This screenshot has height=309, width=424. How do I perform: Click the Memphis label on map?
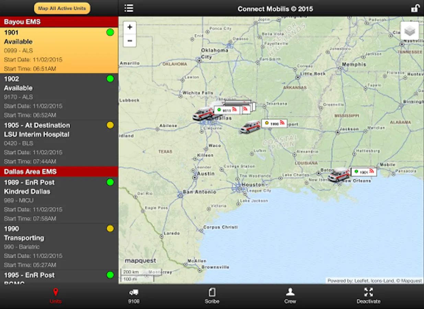(354, 64)
